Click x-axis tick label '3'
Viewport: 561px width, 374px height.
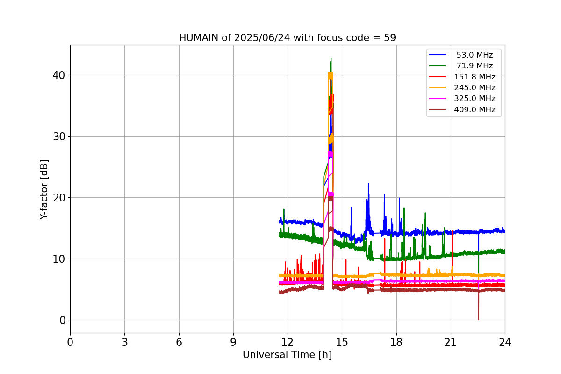tap(124, 342)
